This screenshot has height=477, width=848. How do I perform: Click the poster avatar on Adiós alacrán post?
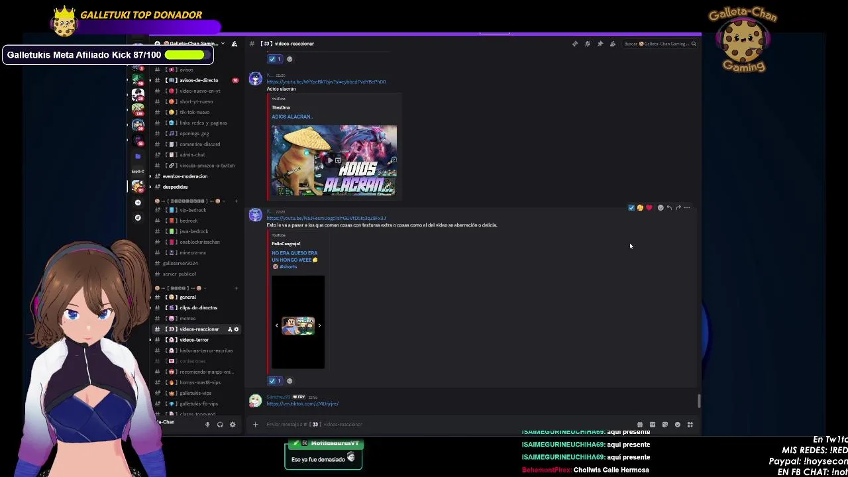pyautogui.click(x=255, y=79)
